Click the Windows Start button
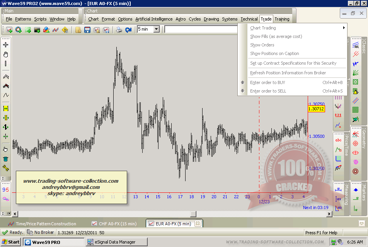368x247 pixels. [x=10, y=242]
